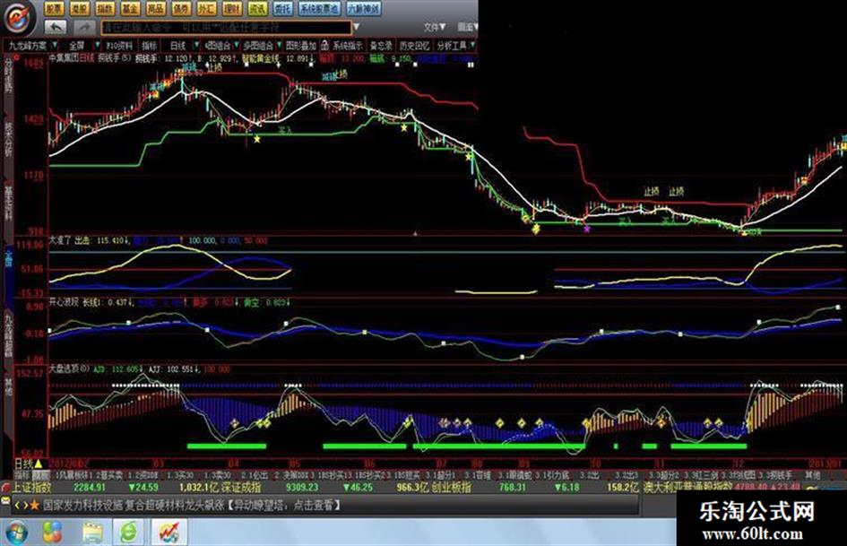Open the stock chart app on the taskbar

169,533
